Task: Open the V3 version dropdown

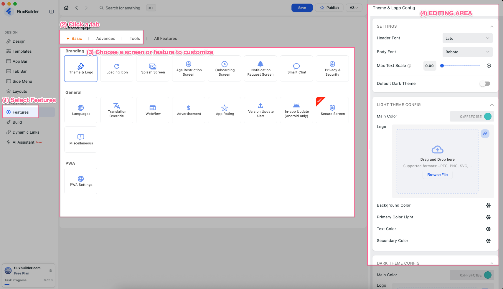Action: 354,8
